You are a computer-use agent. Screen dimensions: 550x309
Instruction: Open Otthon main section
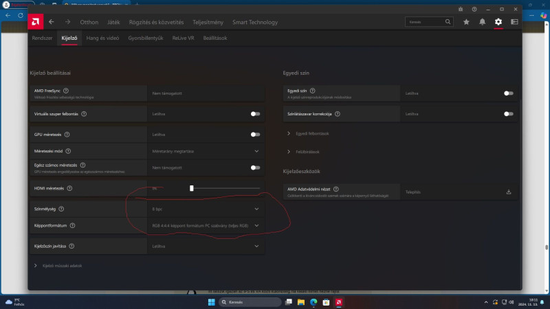point(89,22)
